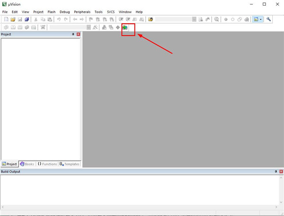Save all files toolbar icon
This screenshot has width=284, height=216.
tap(27, 19)
